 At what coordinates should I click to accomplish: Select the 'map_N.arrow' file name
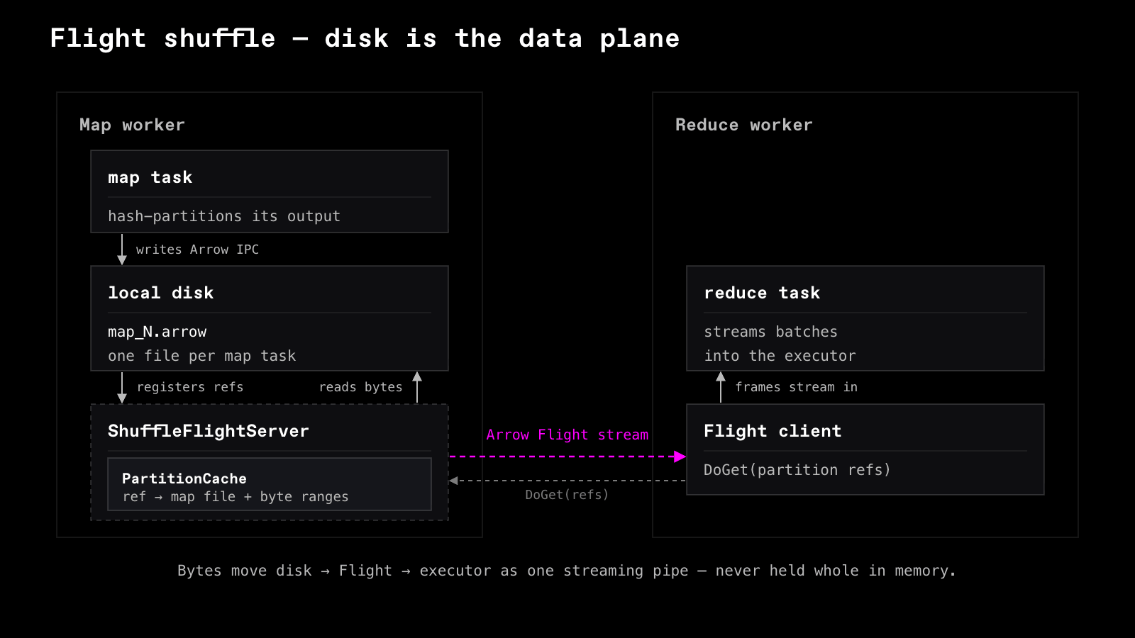[x=157, y=332]
